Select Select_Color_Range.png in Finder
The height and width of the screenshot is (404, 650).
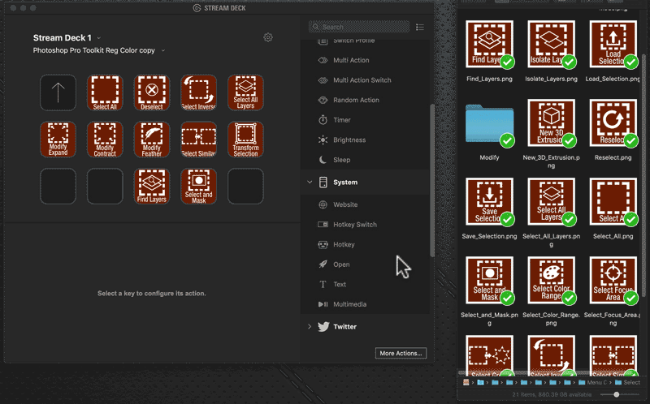click(x=551, y=280)
